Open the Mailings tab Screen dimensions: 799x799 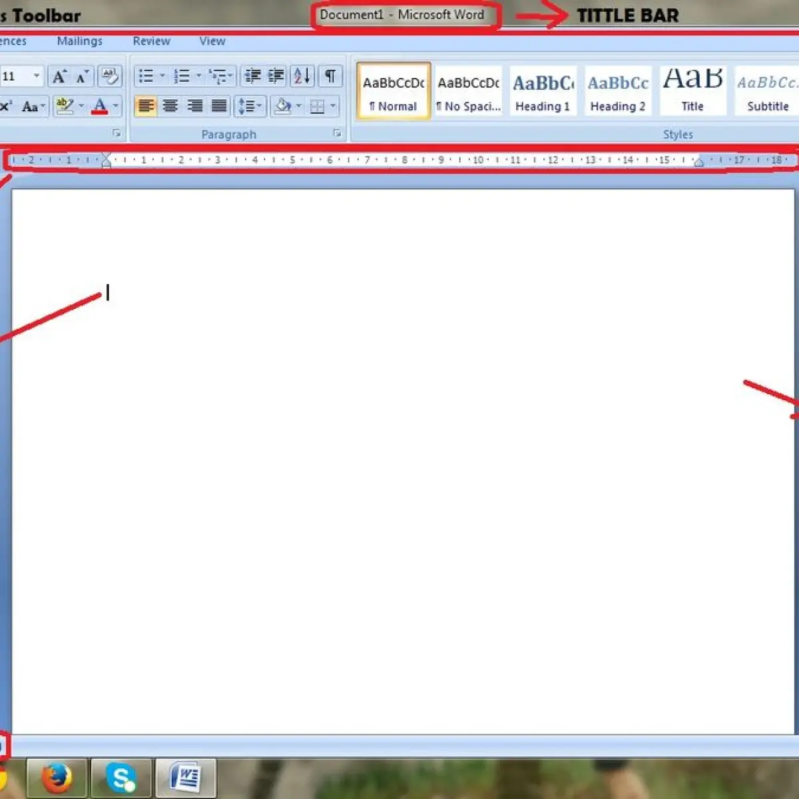pyautogui.click(x=80, y=41)
